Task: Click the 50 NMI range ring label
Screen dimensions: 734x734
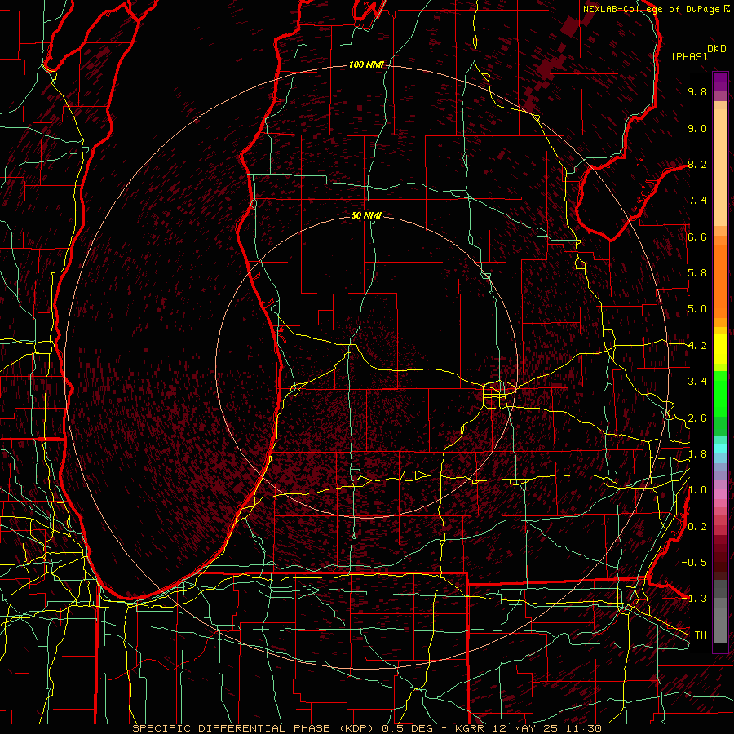Action: click(x=366, y=215)
